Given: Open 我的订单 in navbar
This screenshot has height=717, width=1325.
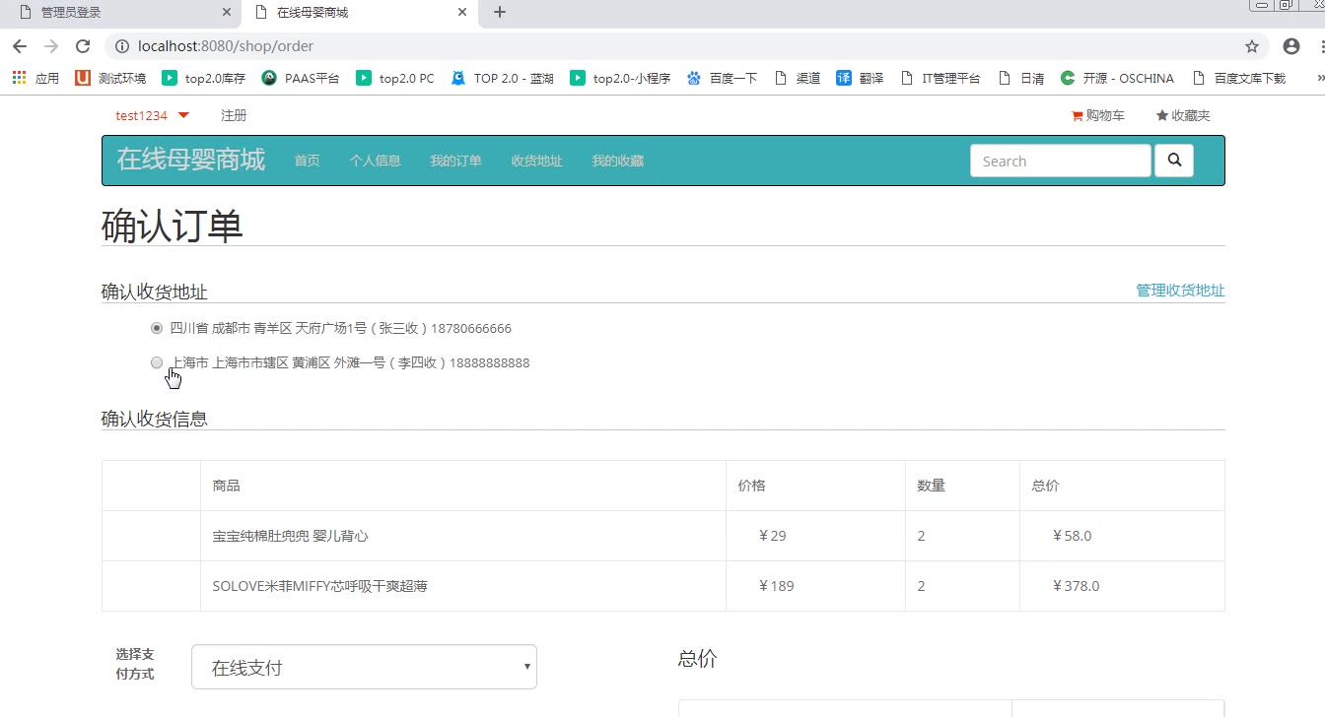Looking at the screenshot, I should click(456, 161).
